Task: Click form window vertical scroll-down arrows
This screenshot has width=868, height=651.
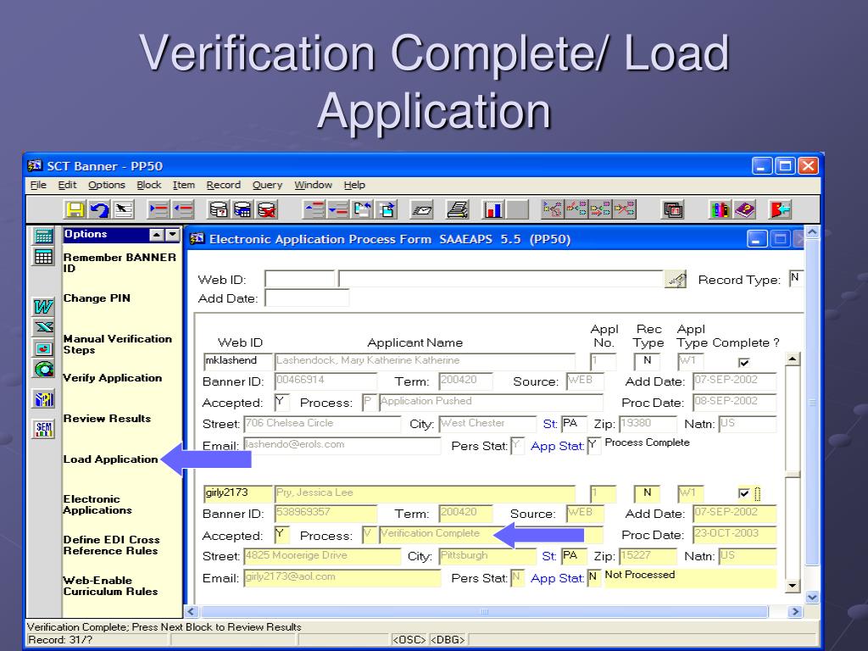Action: click(812, 598)
